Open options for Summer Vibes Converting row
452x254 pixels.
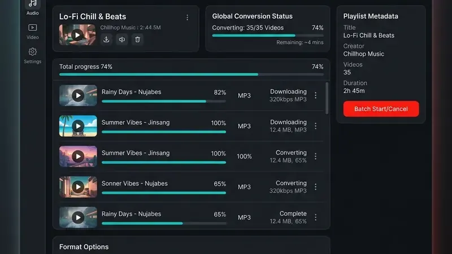pyautogui.click(x=316, y=156)
